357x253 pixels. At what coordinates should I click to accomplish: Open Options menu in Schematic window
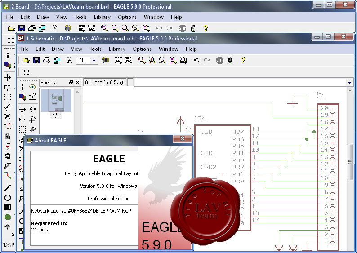(x=142, y=49)
